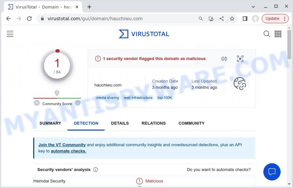Click the Malicious verdict label
293x188 pixels.
click(x=154, y=181)
